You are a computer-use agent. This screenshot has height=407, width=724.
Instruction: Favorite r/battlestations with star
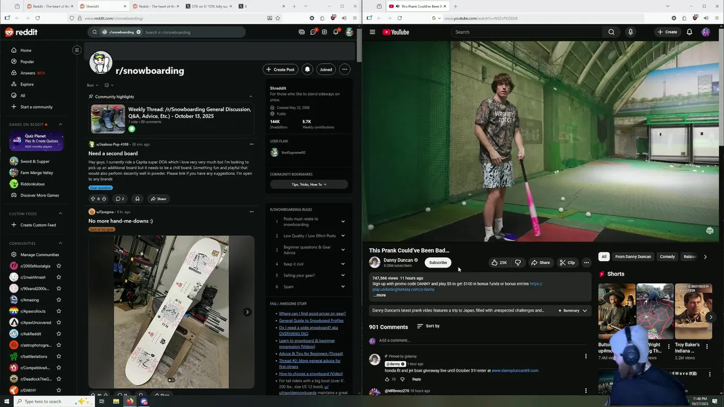[59, 357]
